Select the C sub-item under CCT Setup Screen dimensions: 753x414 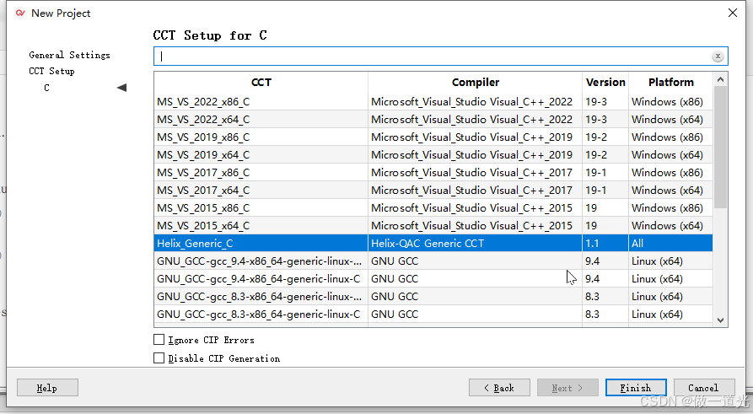46,88
